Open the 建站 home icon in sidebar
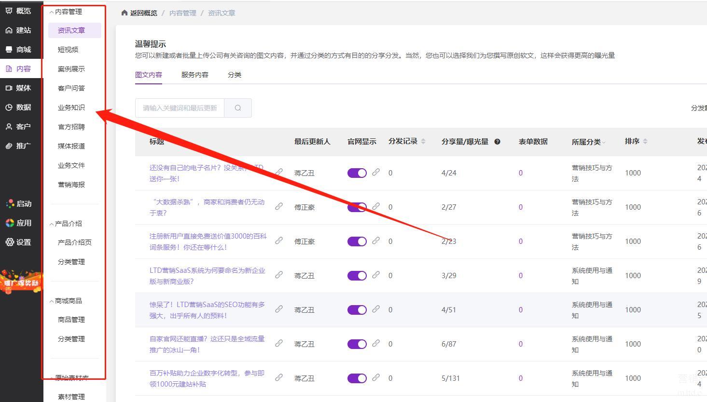Image resolution: width=707 pixels, height=402 pixels. (x=9, y=30)
